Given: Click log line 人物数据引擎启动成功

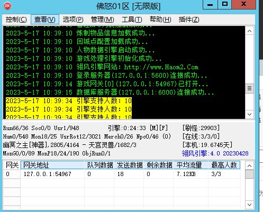Looking at the screenshot, I should point(80,50).
